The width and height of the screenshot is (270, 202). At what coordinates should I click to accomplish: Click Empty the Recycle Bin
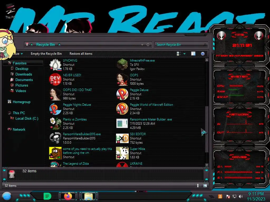(46, 54)
